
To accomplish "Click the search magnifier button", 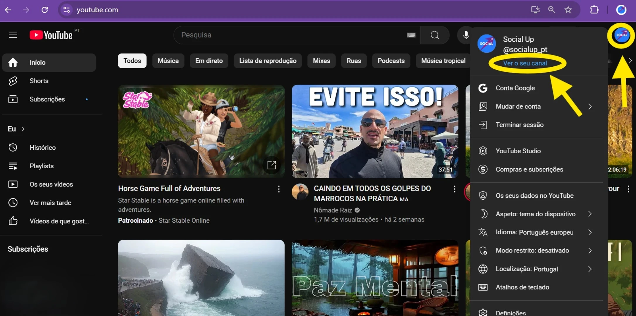I will tap(435, 35).
